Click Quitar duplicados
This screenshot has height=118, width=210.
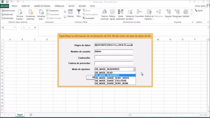[120, 15]
